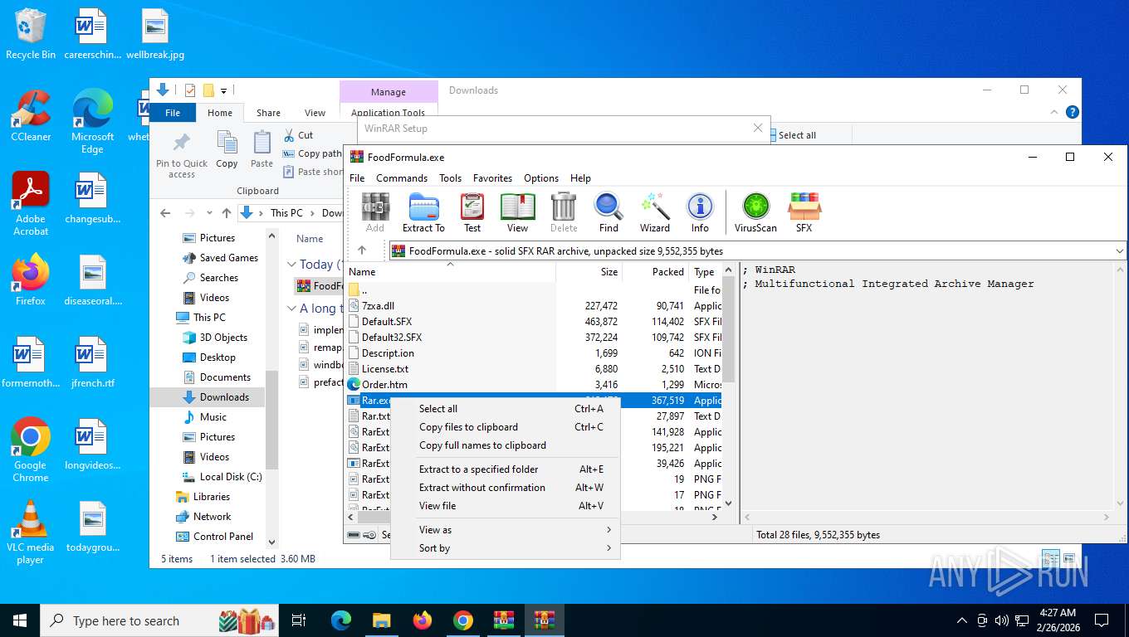Open WinRAR File menu
The image size is (1129, 637).
[357, 178]
